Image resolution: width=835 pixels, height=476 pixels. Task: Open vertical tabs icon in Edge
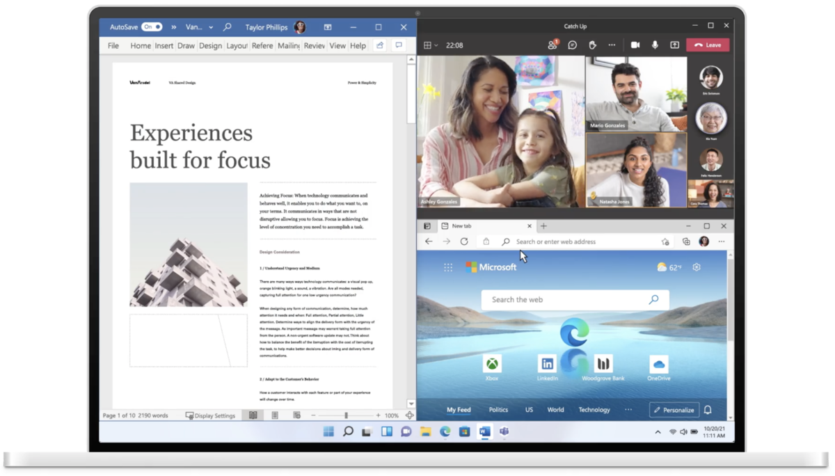click(x=428, y=226)
